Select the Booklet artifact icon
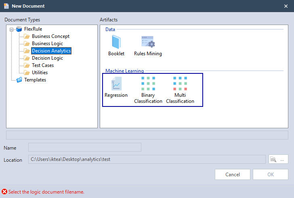This screenshot has height=198, width=294. [116, 42]
